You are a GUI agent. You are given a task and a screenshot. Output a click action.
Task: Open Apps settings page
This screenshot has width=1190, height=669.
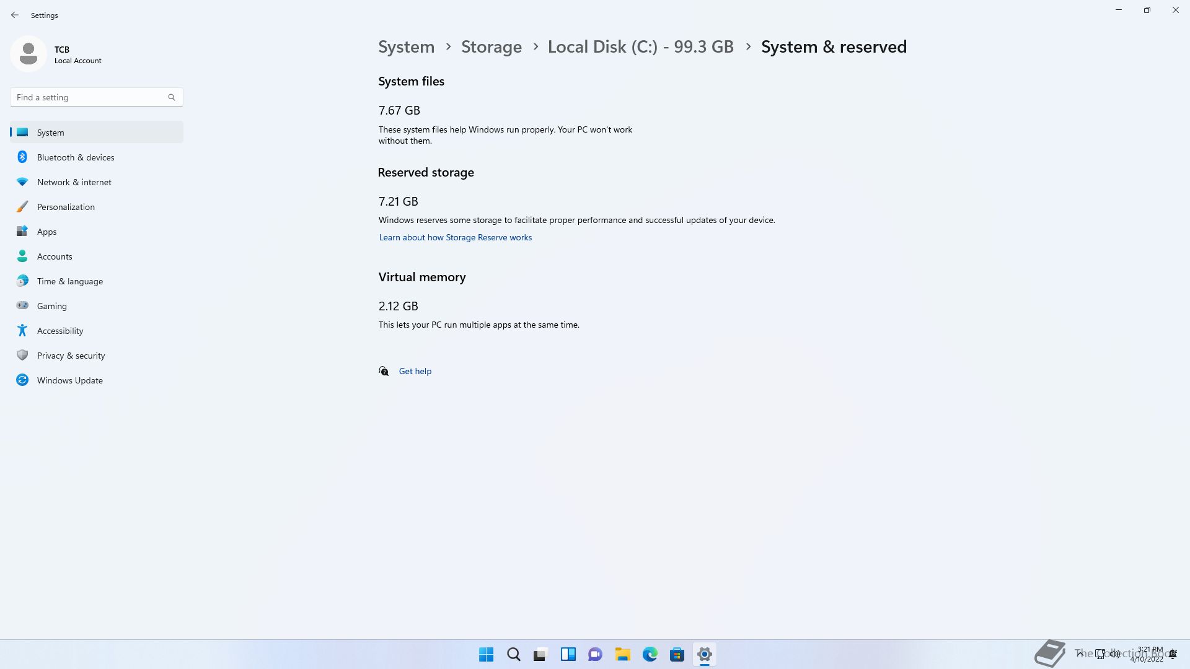click(x=97, y=232)
